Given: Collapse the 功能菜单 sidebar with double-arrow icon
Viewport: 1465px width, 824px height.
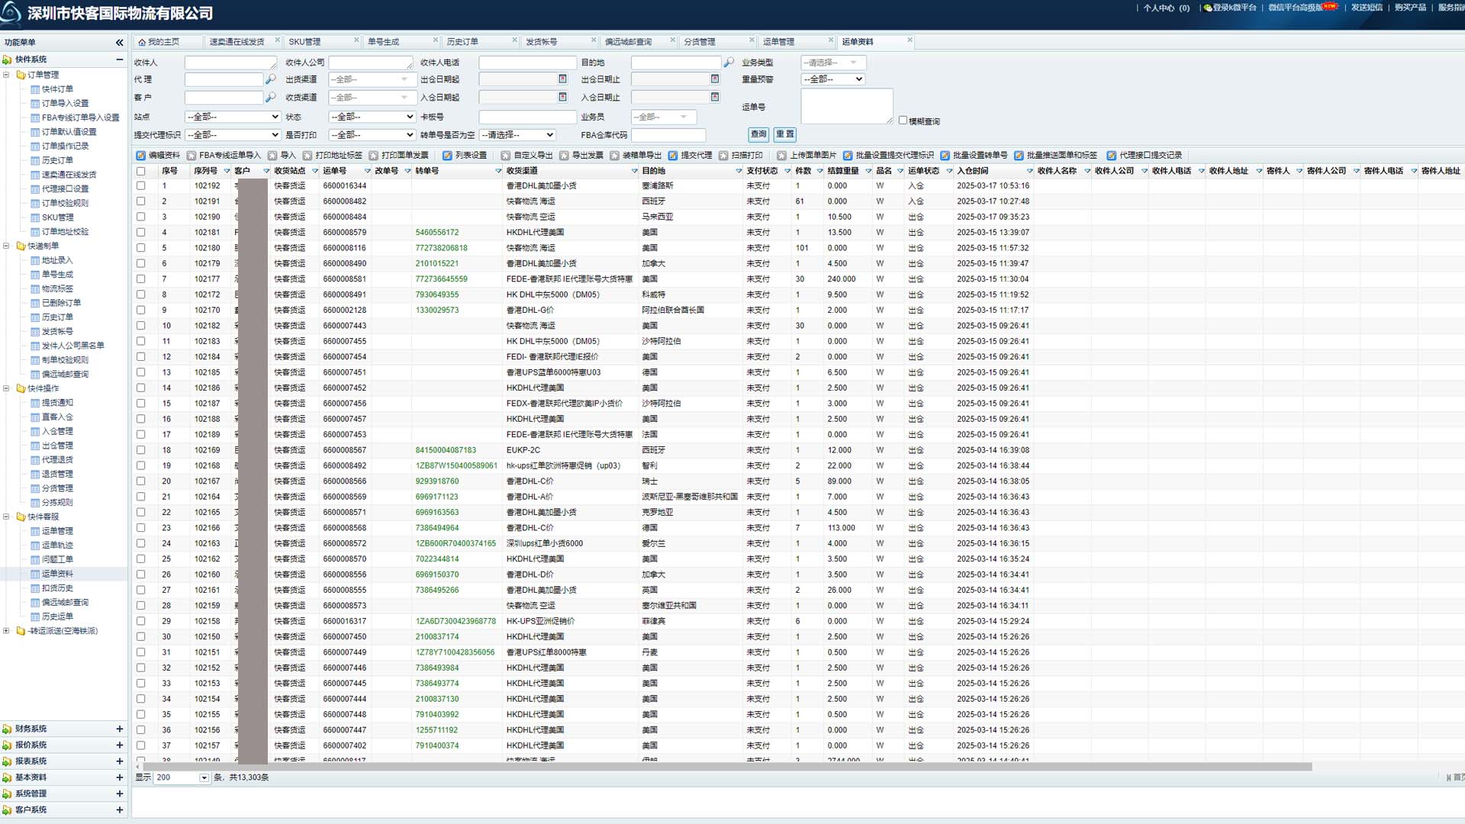Looking at the screenshot, I should [x=119, y=43].
